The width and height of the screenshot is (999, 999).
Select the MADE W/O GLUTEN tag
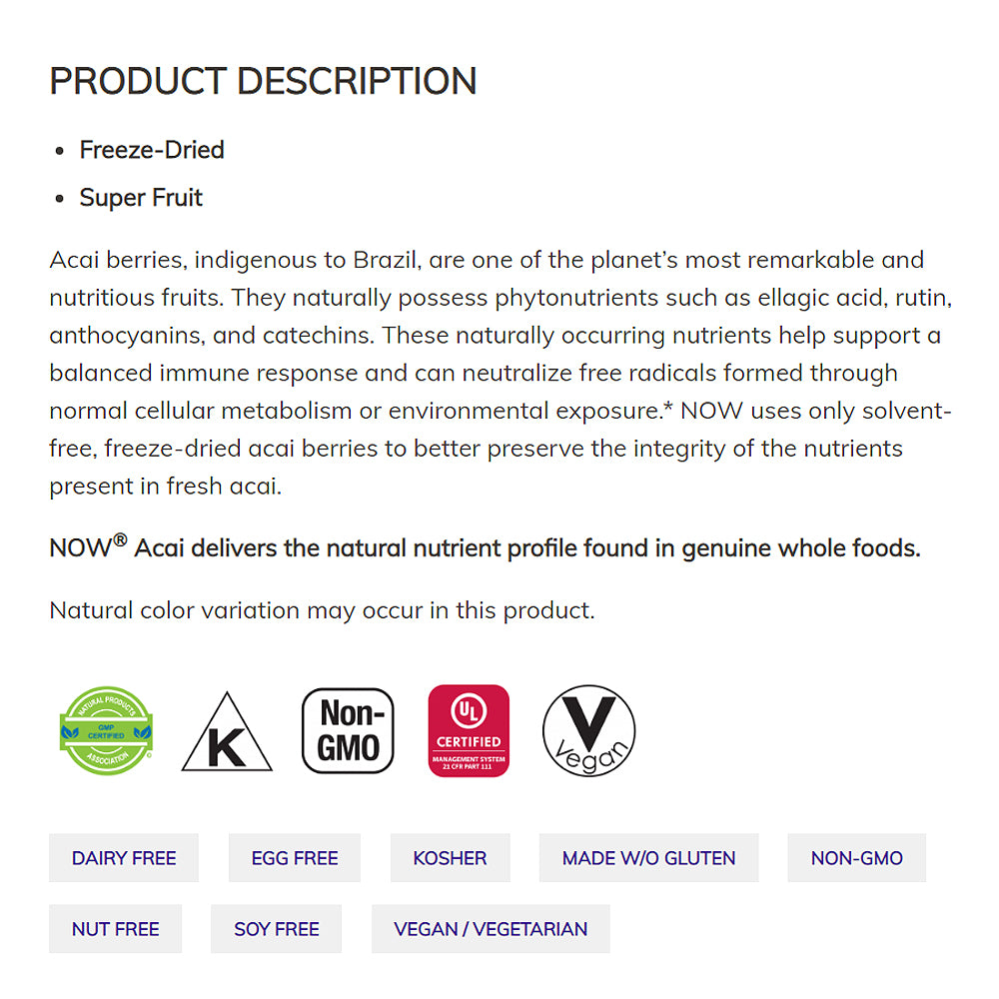pos(648,858)
